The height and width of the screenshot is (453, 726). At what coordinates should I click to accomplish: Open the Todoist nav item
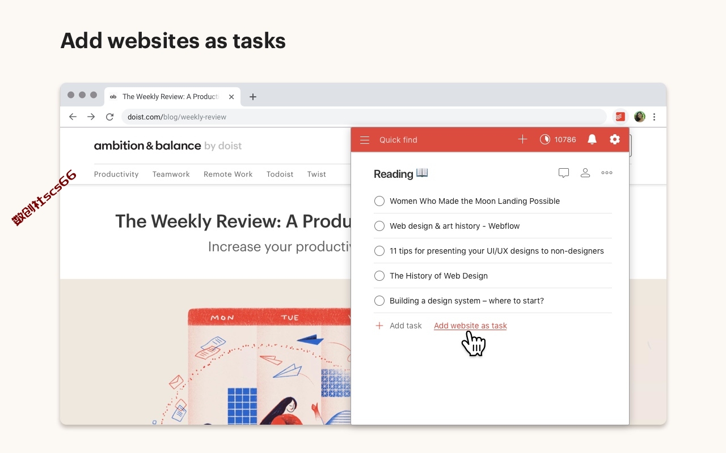(280, 174)
